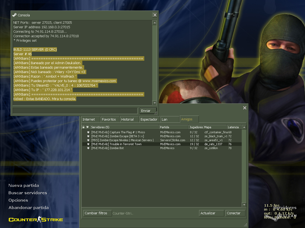This screenshot has width=305, height=228.
Task: Close the server browser window
Action: [245, 108]
